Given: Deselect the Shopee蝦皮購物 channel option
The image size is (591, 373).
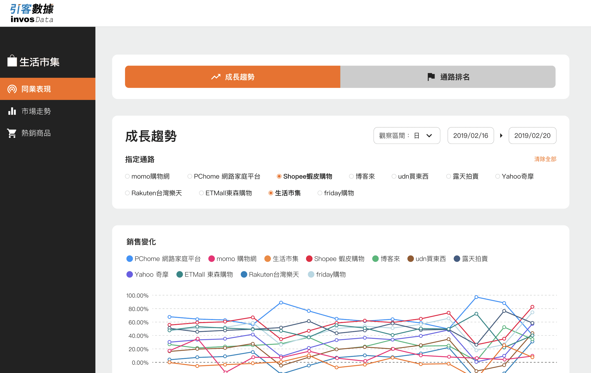Looking at the screenshot, I should pyautogui.click(x=279, y=176).
